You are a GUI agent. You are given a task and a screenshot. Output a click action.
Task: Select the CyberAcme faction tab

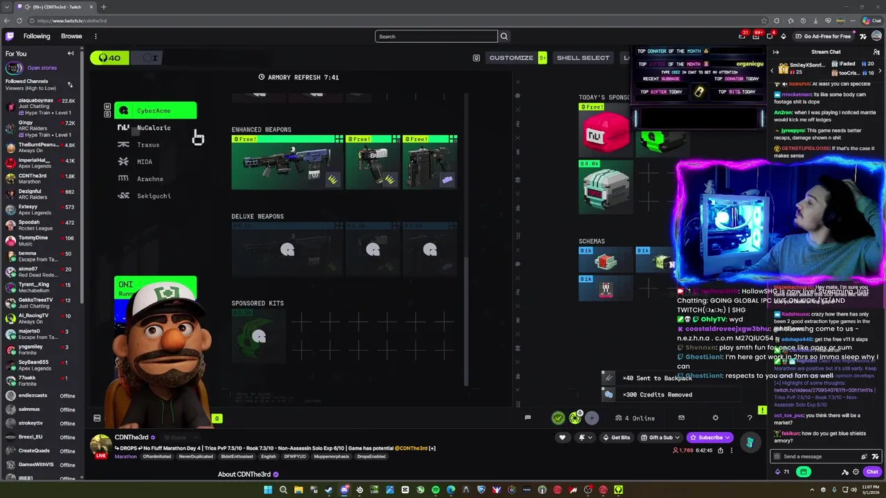pos(155,111)
